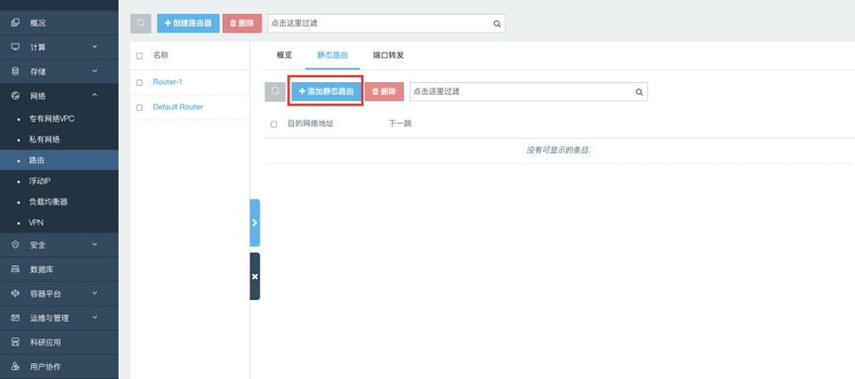Click the 名称 column header
Screen dimensions: 855x379
click(161, 55)
